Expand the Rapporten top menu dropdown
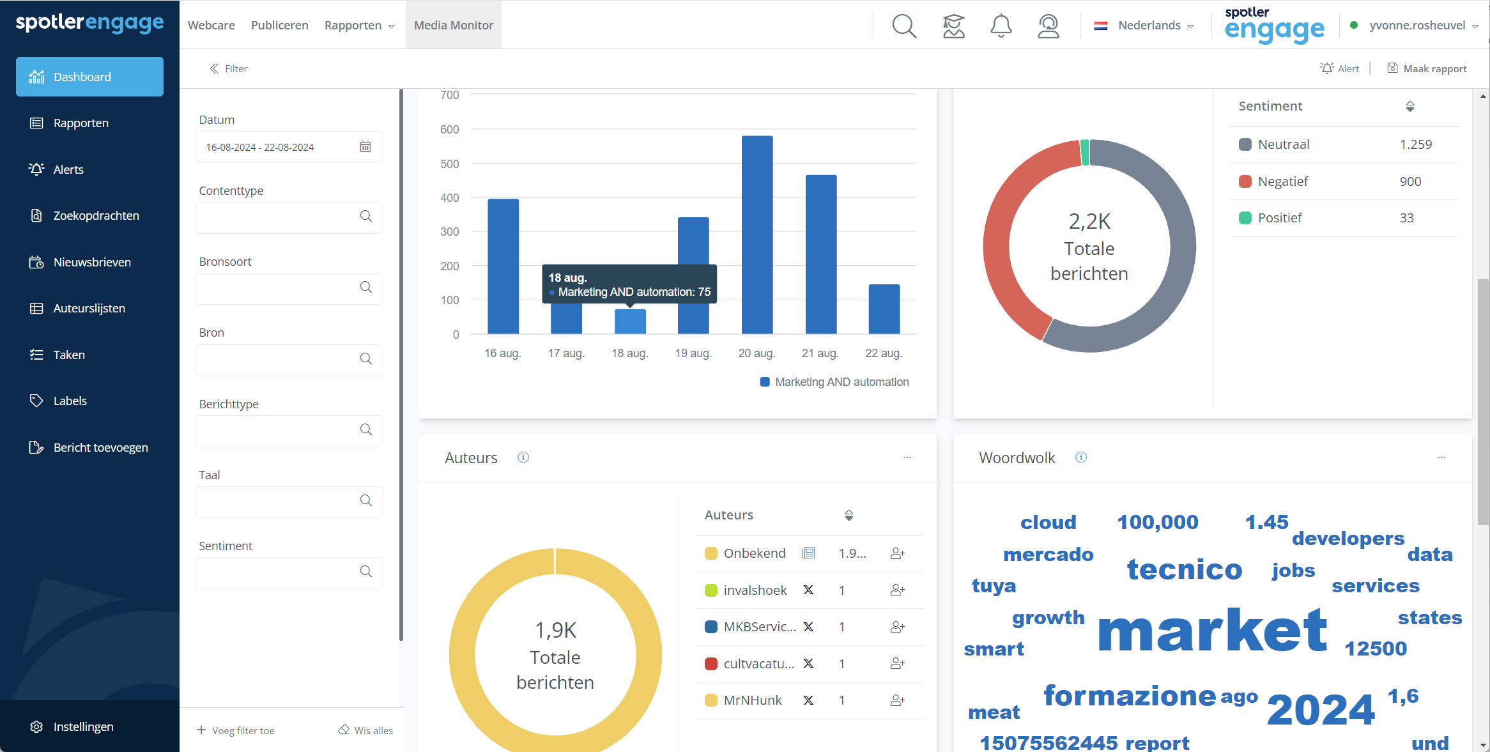The height and width of the screenshot is (752, 1490). click(360, 26)
